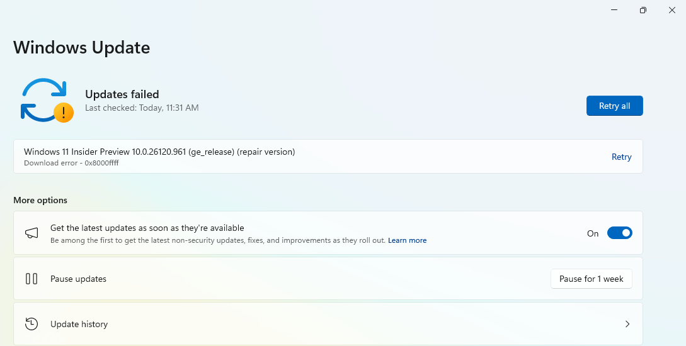Turn off get latest updates toggle

coord(619,233)
